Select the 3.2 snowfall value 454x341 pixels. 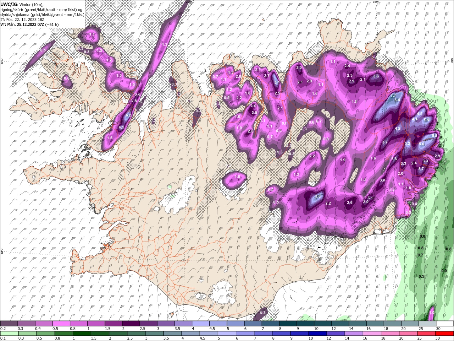coord(253,105)
